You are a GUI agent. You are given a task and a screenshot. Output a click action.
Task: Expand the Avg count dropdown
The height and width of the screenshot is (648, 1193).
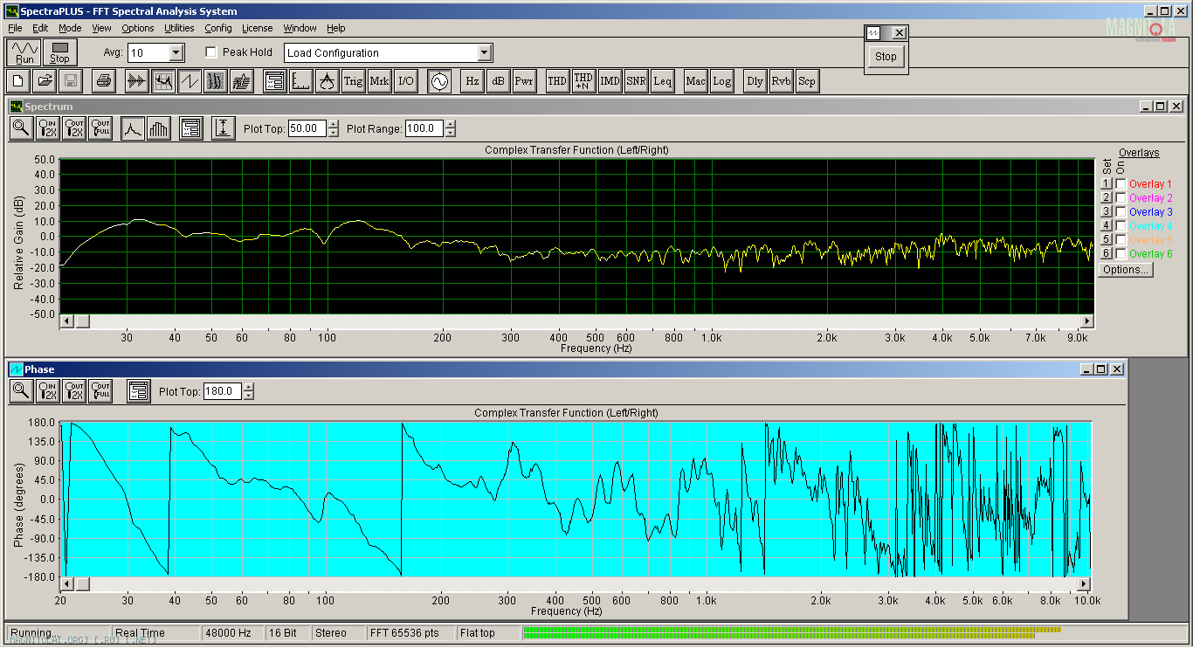click(x=176, y=52)
